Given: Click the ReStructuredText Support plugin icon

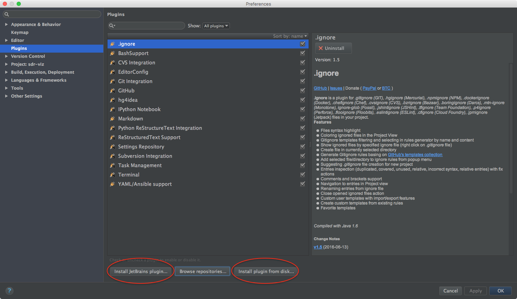Looking at the screenshot, I should [x=112, y=137].
